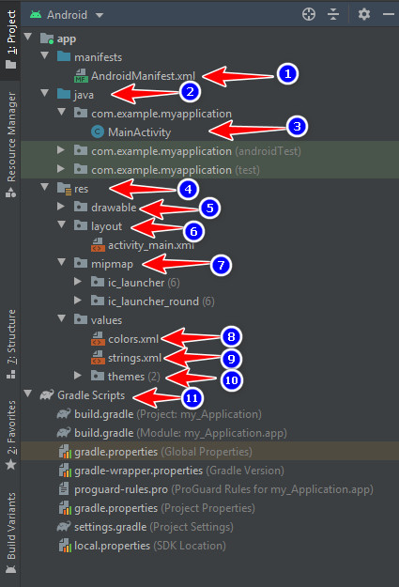Click the Gradle elephant icon beside settings.gradle
The width and height of the screenshot is (399, 587).
pos(64,527)
